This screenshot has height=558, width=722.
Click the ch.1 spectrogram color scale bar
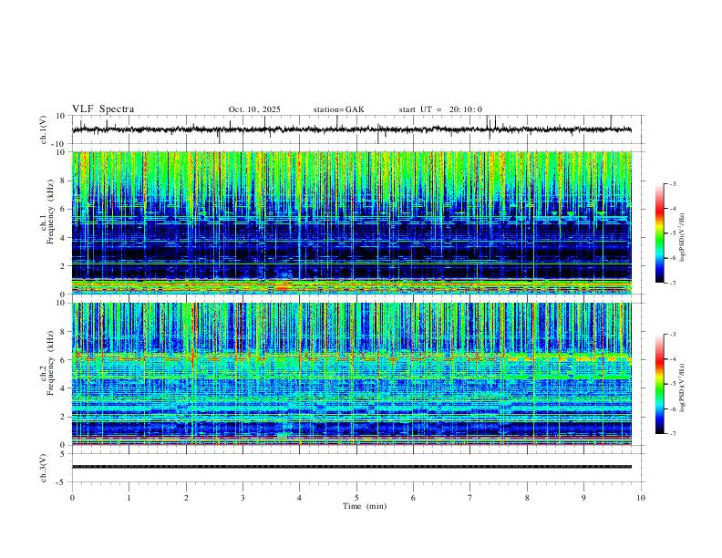[x=660, y=233]
